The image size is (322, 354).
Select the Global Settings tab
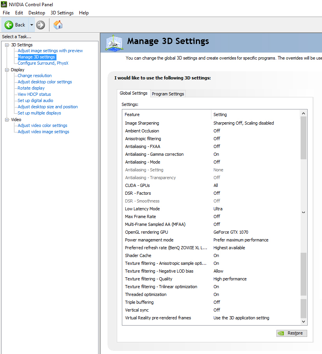coord(134,93)
